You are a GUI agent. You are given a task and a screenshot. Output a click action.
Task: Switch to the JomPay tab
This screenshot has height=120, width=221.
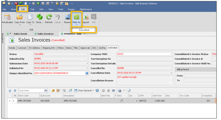[103, 48]
